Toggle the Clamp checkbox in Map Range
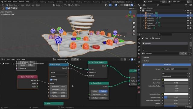 [51, 80]
